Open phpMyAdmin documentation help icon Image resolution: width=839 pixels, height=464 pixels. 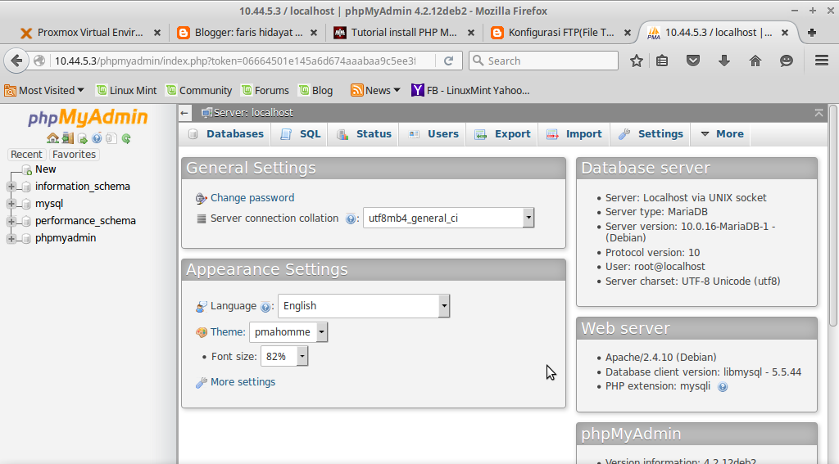coord(97,138)
